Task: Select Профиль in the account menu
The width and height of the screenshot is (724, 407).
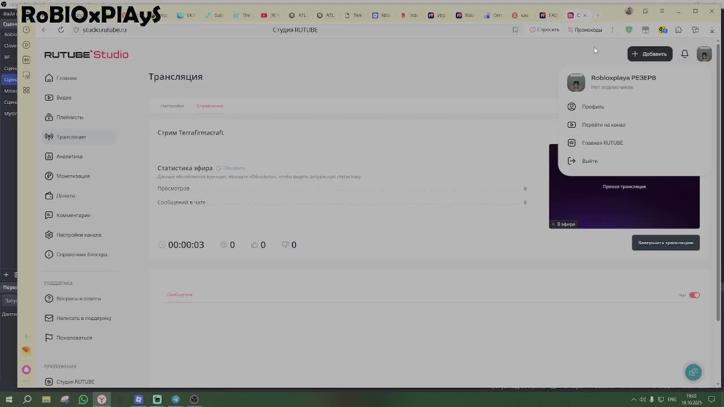Action: pyautogui.click(x=593, y=107)
